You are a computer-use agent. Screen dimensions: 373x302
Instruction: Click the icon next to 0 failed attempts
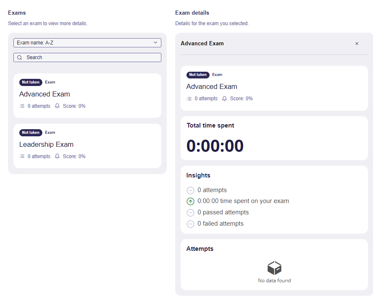(x=190, y=224)
